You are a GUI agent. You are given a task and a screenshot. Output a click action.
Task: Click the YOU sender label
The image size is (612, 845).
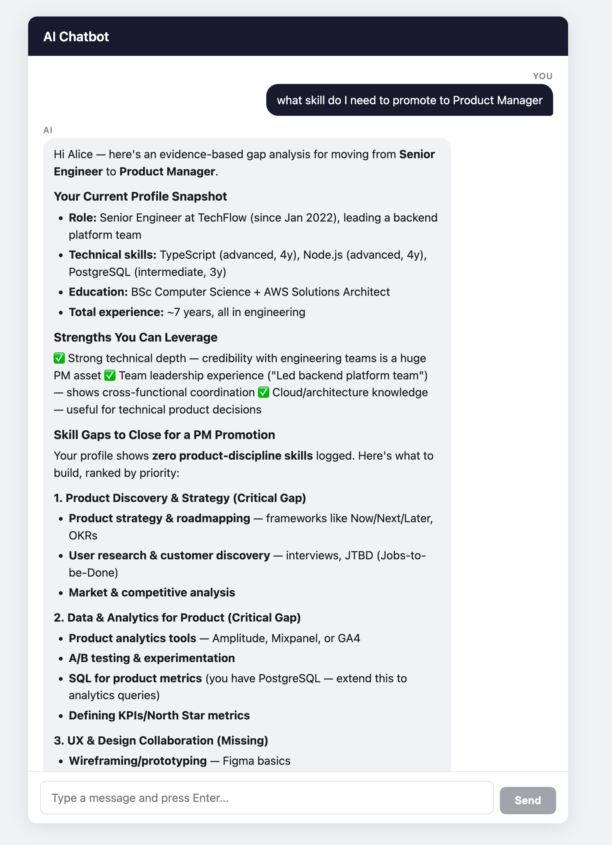point(543,76)
